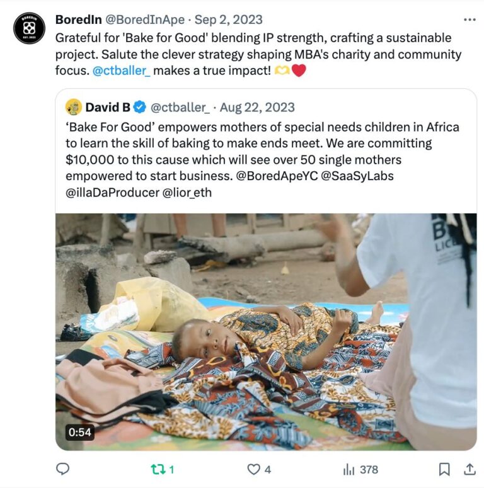Open @ctballer_ mention link in tweet

pos(121,71)
